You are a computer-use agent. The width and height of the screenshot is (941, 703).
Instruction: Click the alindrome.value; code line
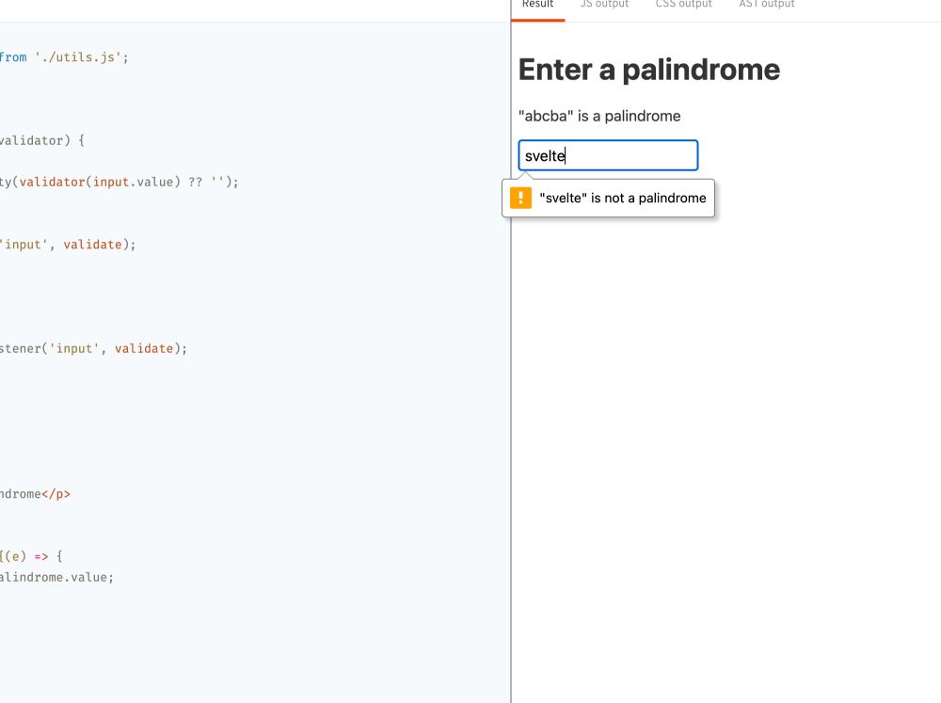coord(57,578)
